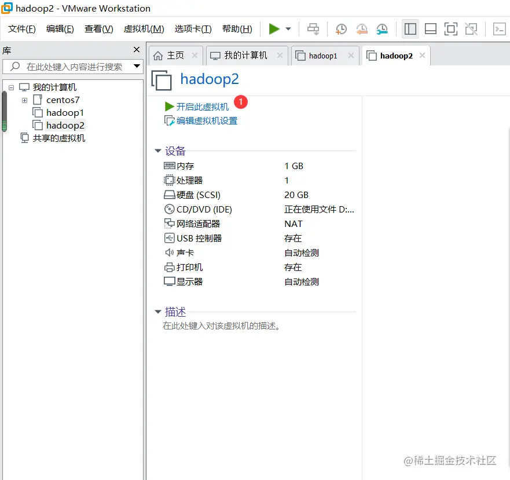Click the 显示器 display icon
The image size is (510, 480).
click(x=169, y=281)
